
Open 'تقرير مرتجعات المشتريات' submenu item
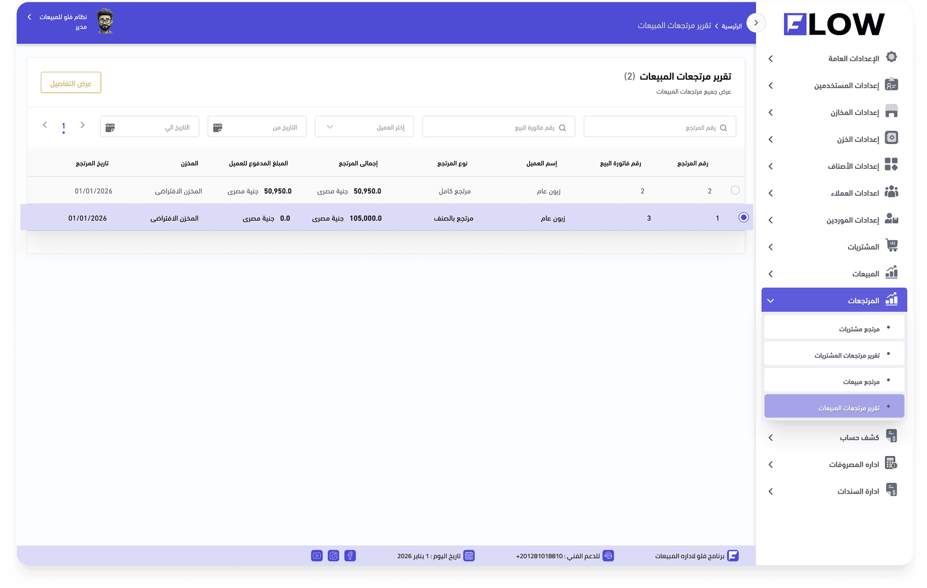pos(847,355)
